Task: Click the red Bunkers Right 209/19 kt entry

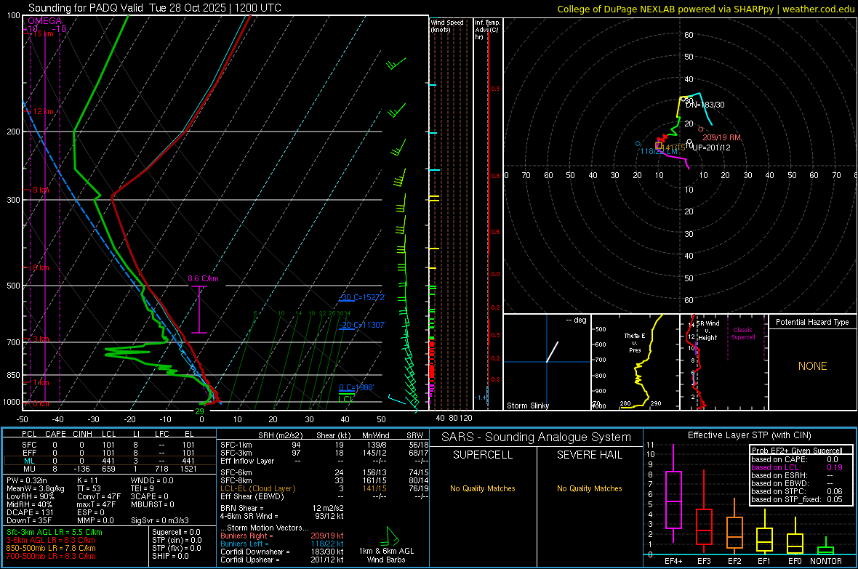Action: click(282, 536)
